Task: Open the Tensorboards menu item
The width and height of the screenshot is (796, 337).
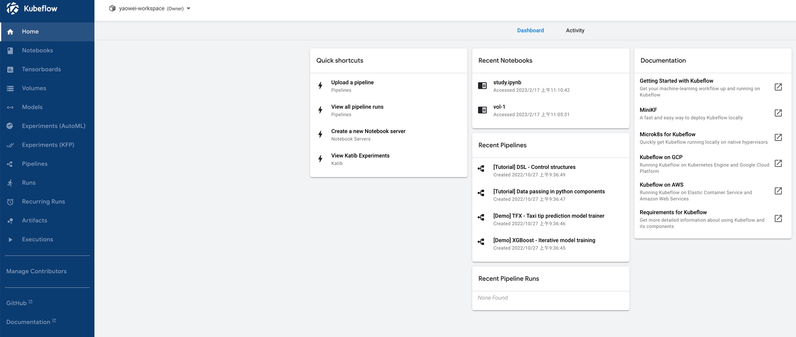Action: click(47, 70)
